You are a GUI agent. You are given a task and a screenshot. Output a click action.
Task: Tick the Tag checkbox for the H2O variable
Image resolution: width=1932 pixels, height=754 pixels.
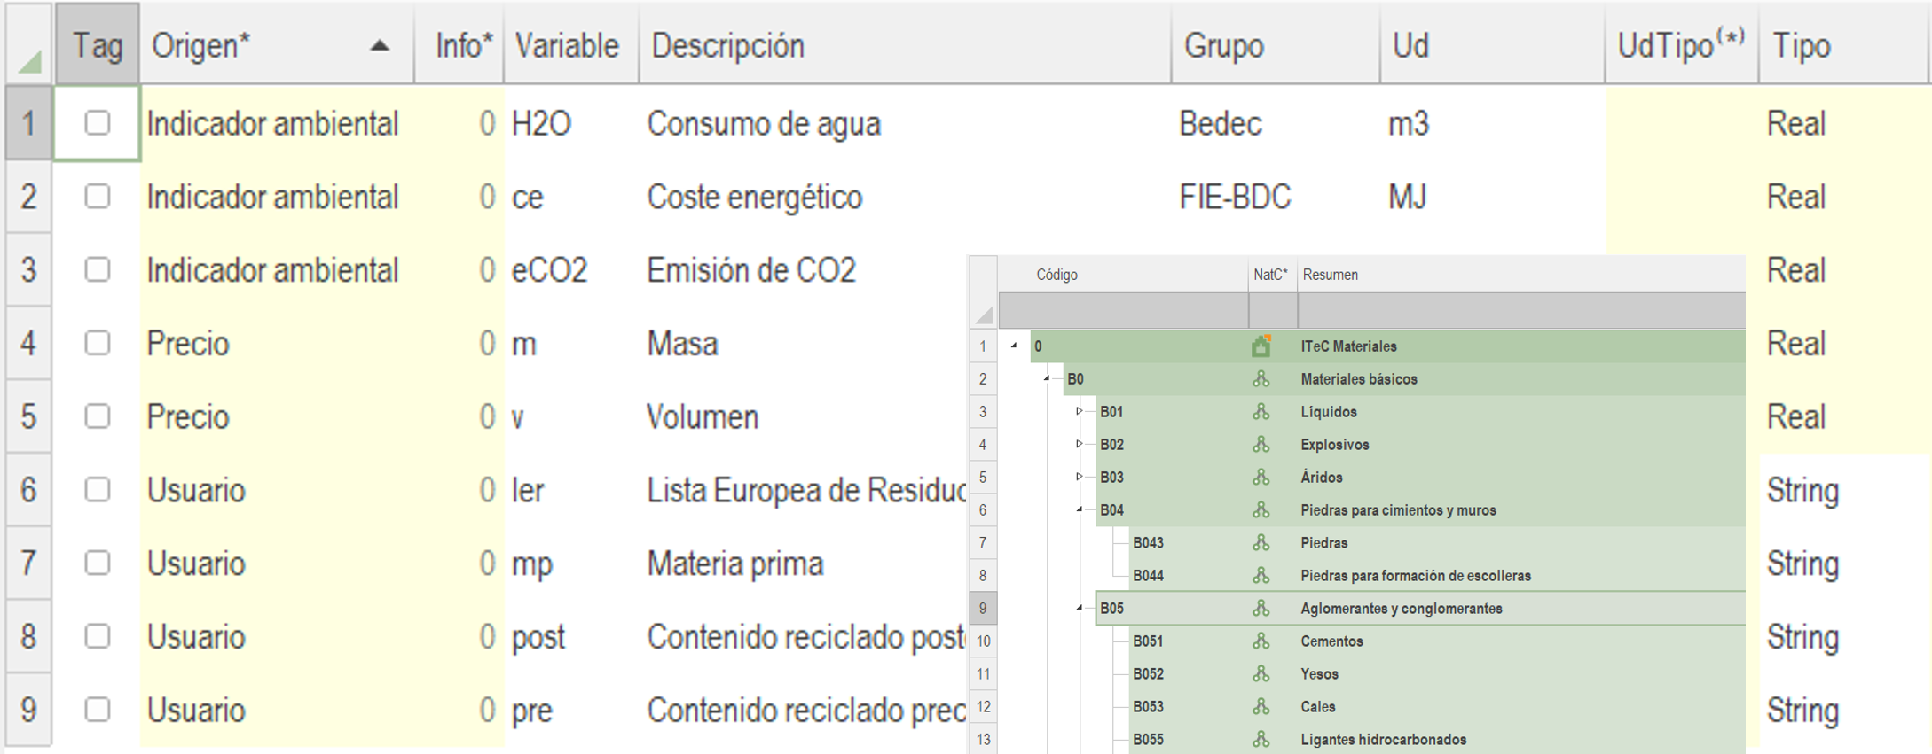(98, 123)
